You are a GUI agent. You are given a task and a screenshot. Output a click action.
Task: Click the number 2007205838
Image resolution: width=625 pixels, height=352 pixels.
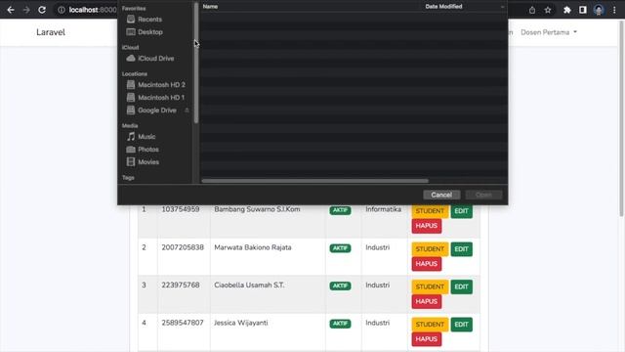click(183, 247)
